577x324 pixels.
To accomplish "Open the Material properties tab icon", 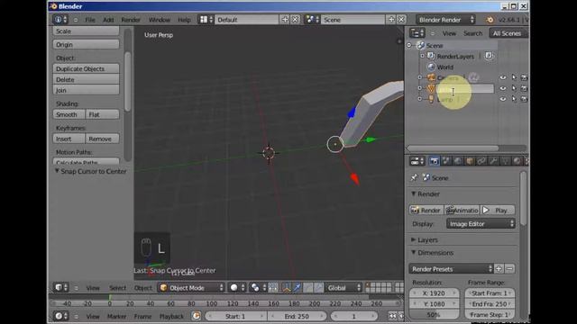I will click(x=517, y=161).
